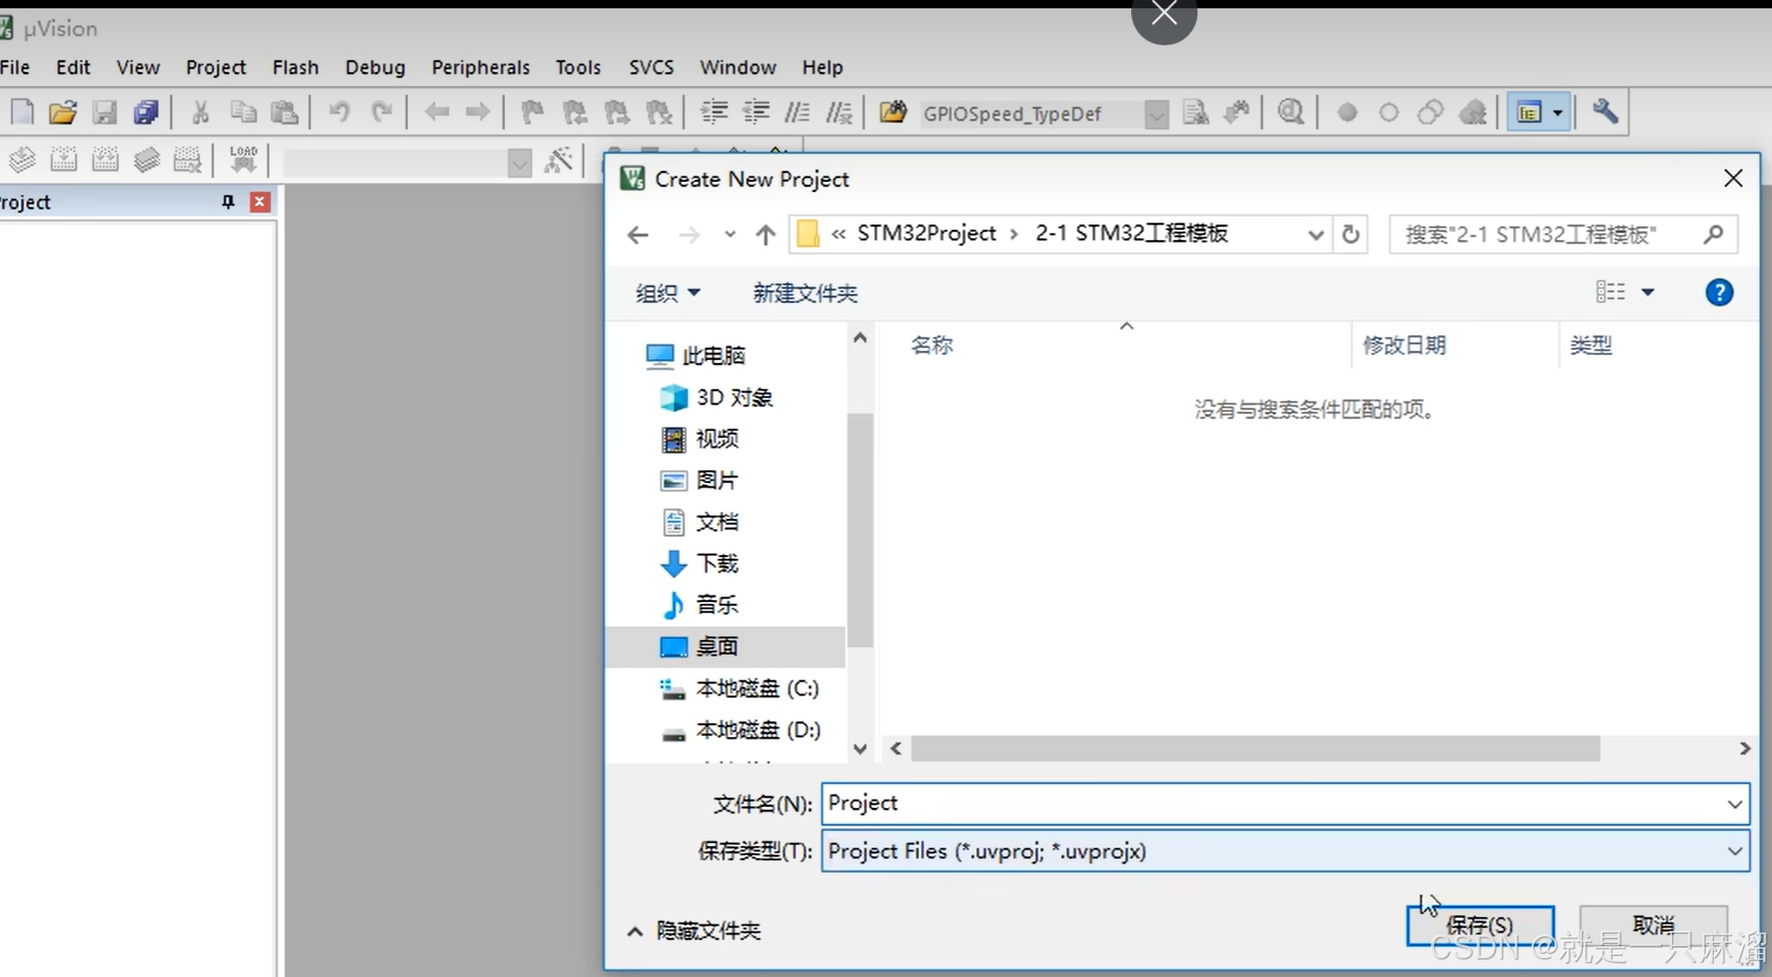Close the Project panel red X
This screenshot has height=977, width=1772.
pos(260,201)
